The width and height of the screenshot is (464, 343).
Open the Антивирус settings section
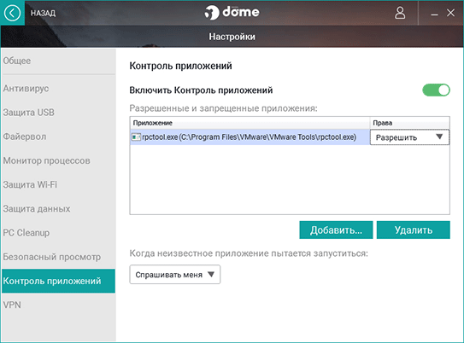[x=26, y=89]
